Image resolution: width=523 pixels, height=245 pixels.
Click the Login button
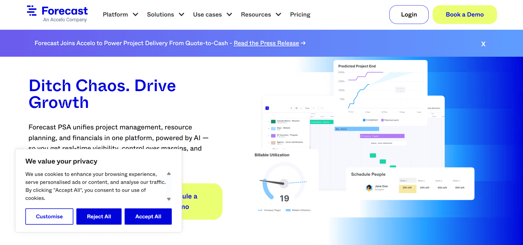(409, 15)
